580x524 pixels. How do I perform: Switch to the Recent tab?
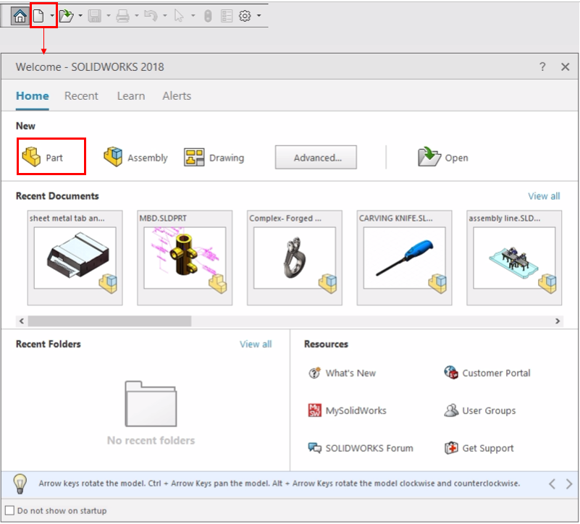[x=81, y=96]
